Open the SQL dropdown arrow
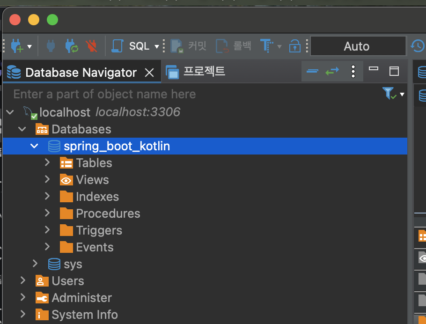 tap(157, 46)
